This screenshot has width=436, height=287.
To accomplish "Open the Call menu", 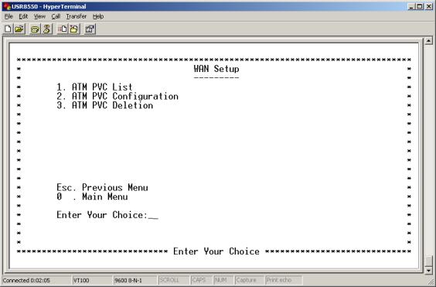I will point(56,16).
